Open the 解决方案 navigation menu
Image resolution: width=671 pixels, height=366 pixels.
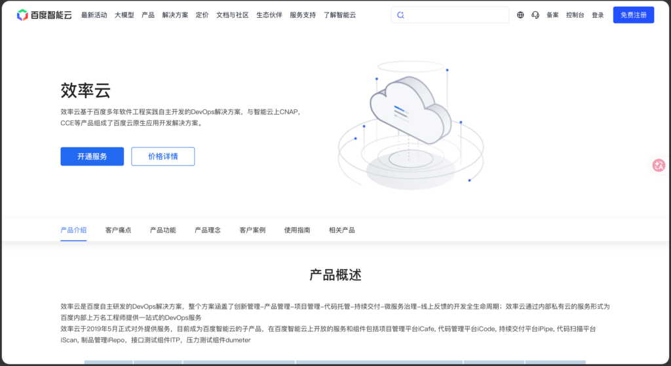175,15
